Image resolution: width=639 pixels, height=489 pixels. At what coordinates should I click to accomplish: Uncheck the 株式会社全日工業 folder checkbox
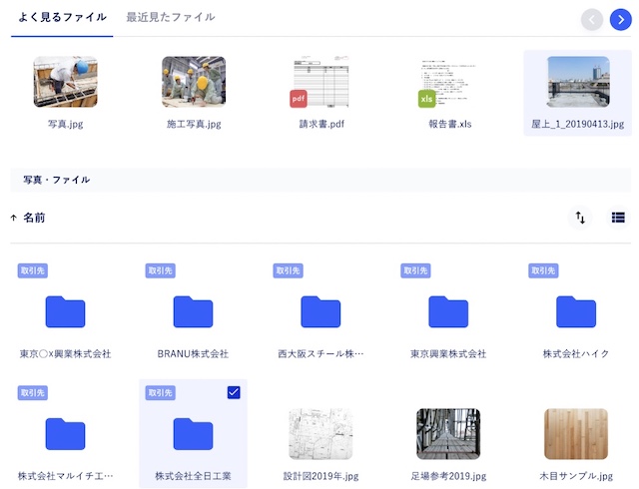point(234,393)
